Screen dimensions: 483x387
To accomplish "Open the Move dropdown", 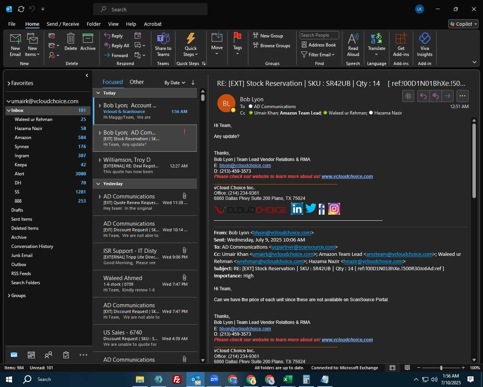I will click(x=217, y=44).
